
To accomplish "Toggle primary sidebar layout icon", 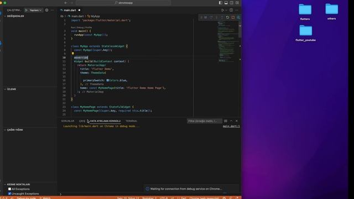I will pos(221,3).
